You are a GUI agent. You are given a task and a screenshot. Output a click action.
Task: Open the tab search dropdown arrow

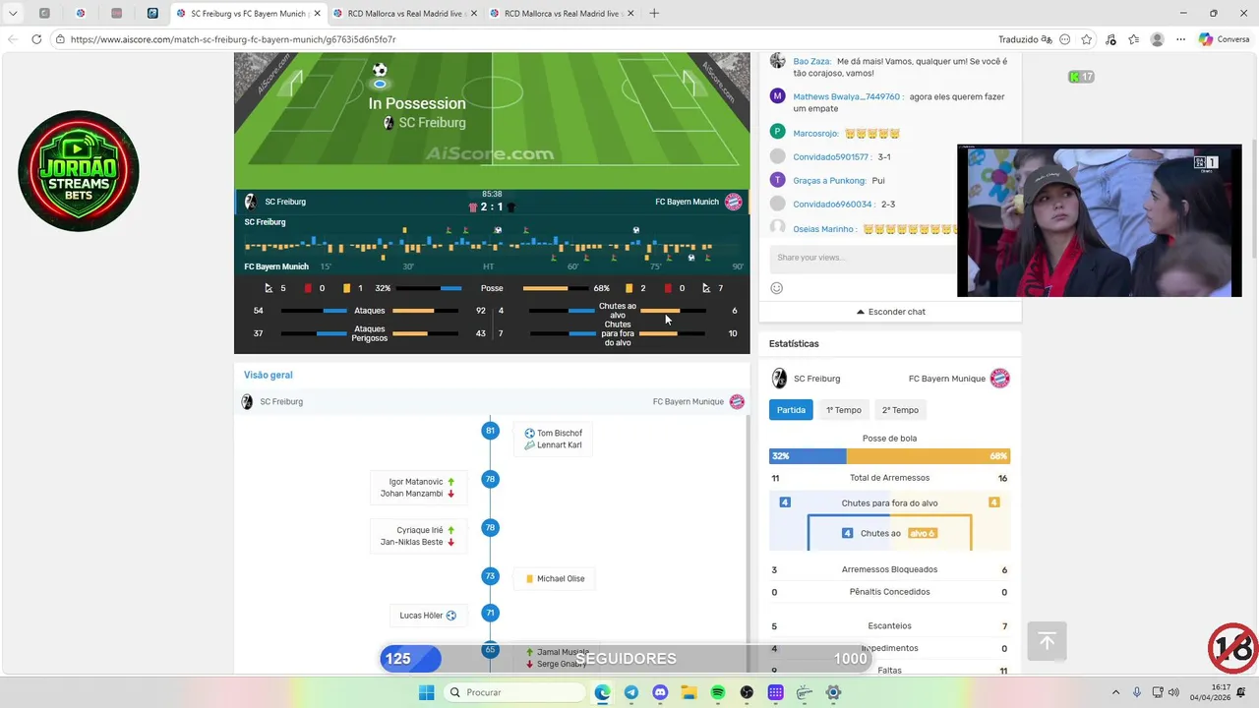[x=13, y=13]
